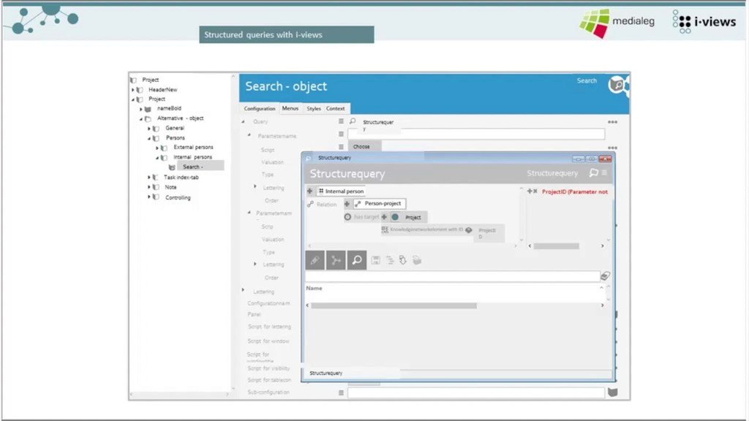Expand the Note tree node
This screenshot has width=749, height=421.
point(149,187)
